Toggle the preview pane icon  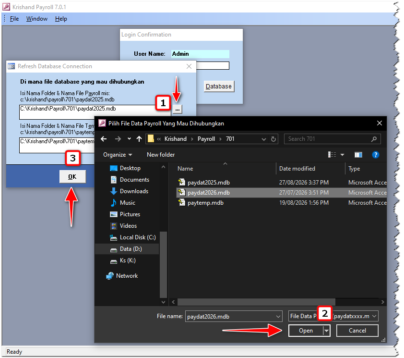coord(358,155)
